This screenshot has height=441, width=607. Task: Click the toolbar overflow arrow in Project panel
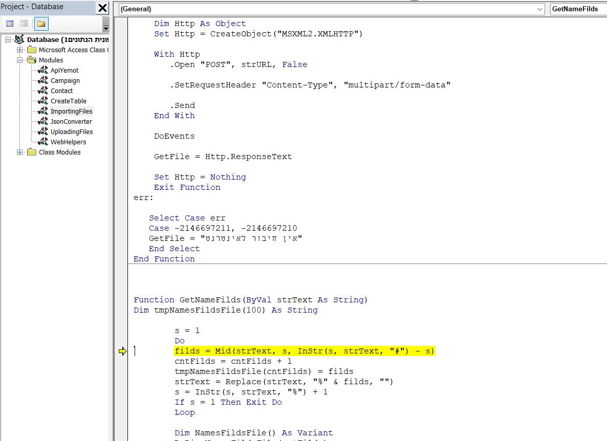point(106,29)
